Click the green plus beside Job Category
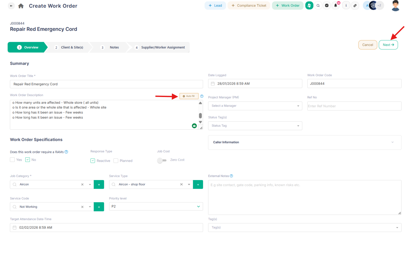407x261 pixels. (99, 185)
